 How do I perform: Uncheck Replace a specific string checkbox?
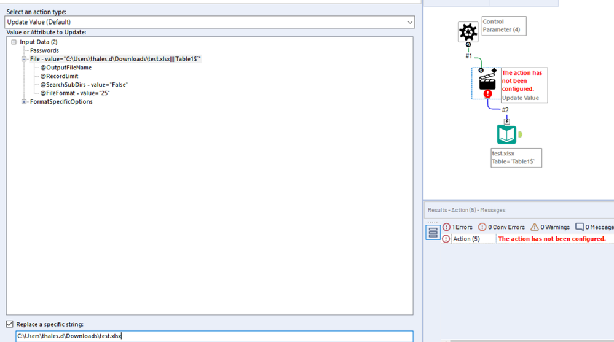(x=10, y=324)
